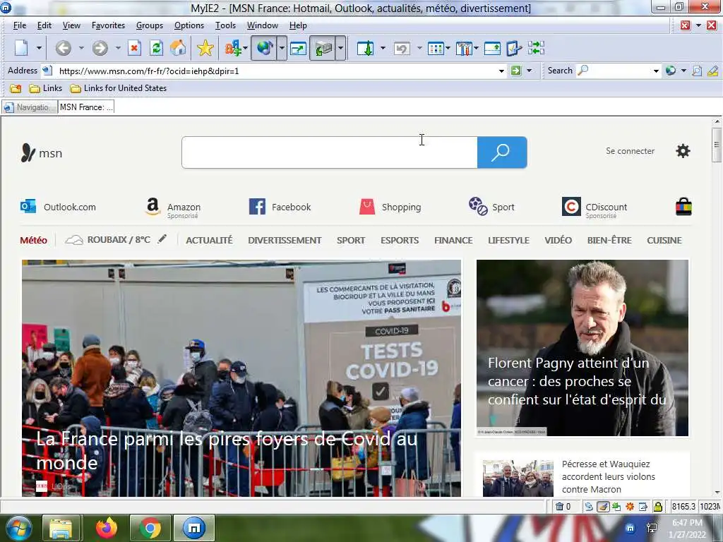
Task: Click the New blank page toolbar icon
Action: [22, 48]
